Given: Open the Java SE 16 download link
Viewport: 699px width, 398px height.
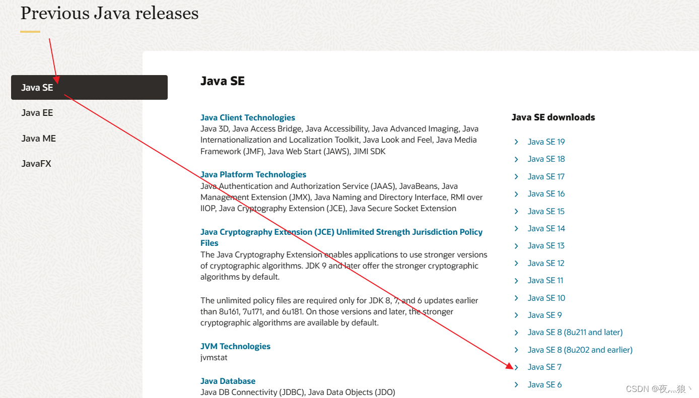Looking at the screenshot, I should pos(546,193).
